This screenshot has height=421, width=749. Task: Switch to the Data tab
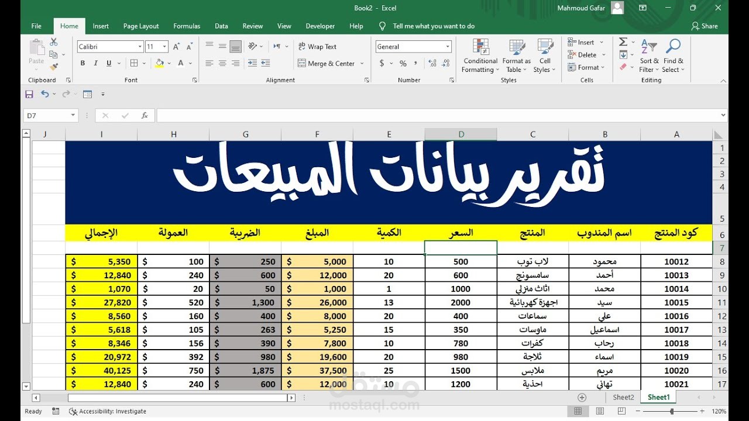(x=221, y=26)
